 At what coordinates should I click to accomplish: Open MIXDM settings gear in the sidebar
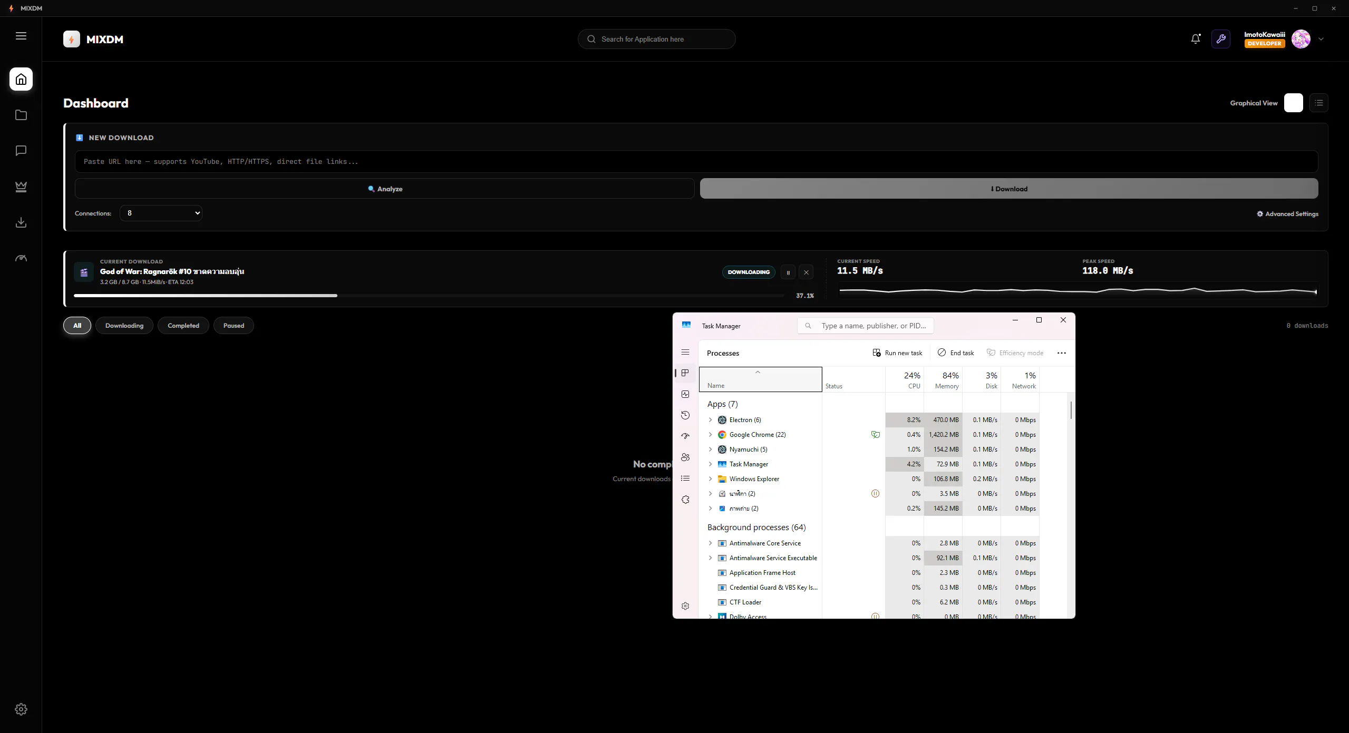pyautogui.click(x=21, y=709)
